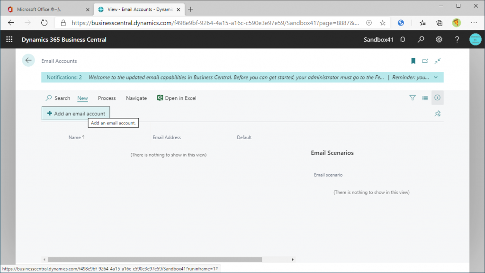Click the Email Address column header
Screen dimensions: 485x273
point(167,137)
